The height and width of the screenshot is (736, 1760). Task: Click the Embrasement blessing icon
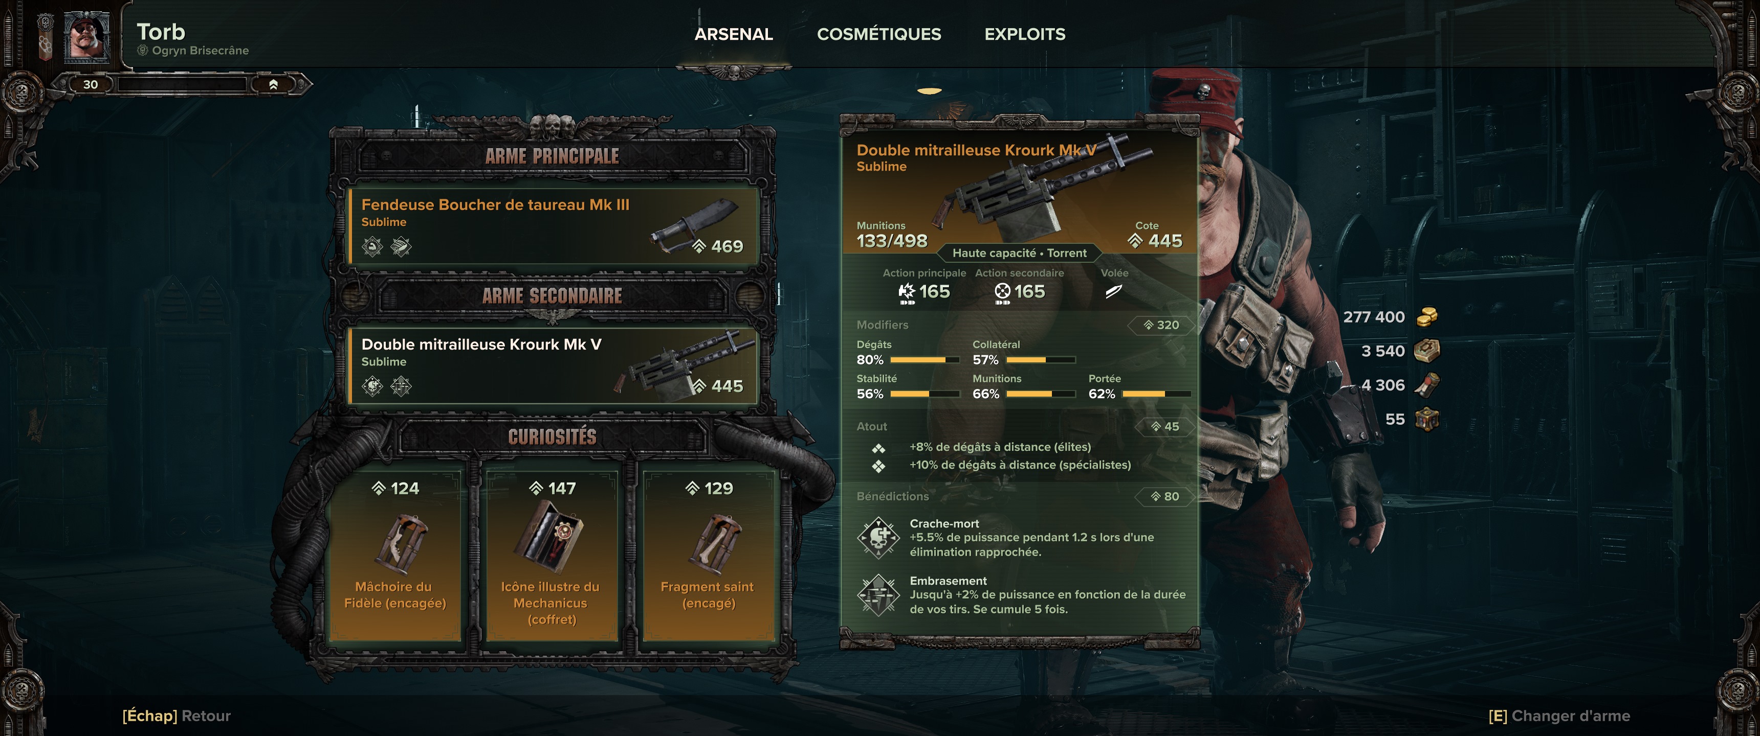pyautogui.click(x=878, y=594)
